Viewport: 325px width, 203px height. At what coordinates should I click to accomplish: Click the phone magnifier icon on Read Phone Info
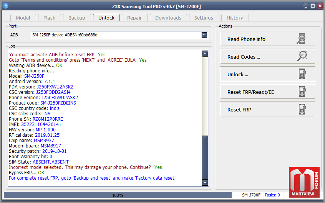coord(301,39)
